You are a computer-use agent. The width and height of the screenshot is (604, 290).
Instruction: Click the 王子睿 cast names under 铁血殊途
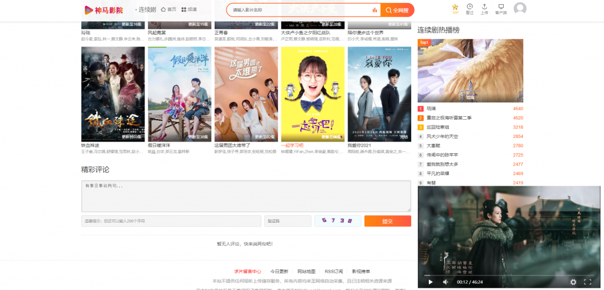(113, 151)
